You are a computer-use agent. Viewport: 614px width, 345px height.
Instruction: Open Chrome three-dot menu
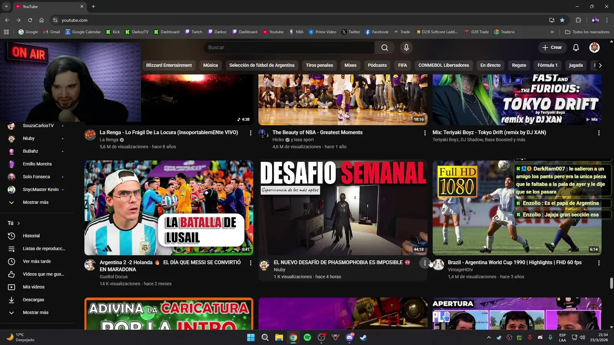coord(608,20)
